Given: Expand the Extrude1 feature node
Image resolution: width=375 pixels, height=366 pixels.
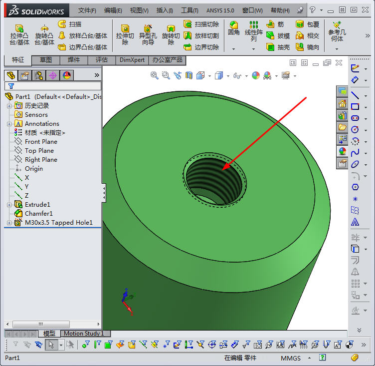Looking at the screenshot, I should tap(9, 205).
